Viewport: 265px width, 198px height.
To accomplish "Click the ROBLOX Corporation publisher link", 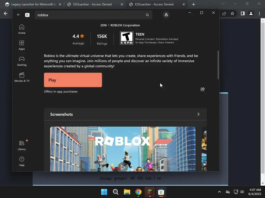I will [x=125, y=25].
